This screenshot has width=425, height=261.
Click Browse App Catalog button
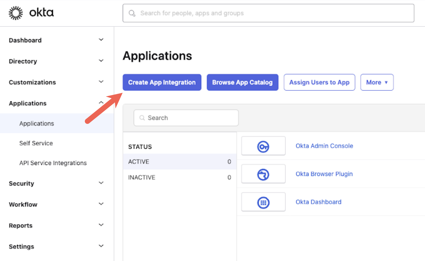tap(242, 82)
